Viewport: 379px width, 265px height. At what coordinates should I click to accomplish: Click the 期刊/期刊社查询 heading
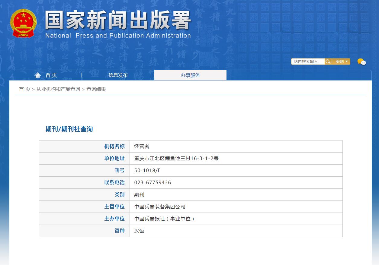(x=69, y=129)
